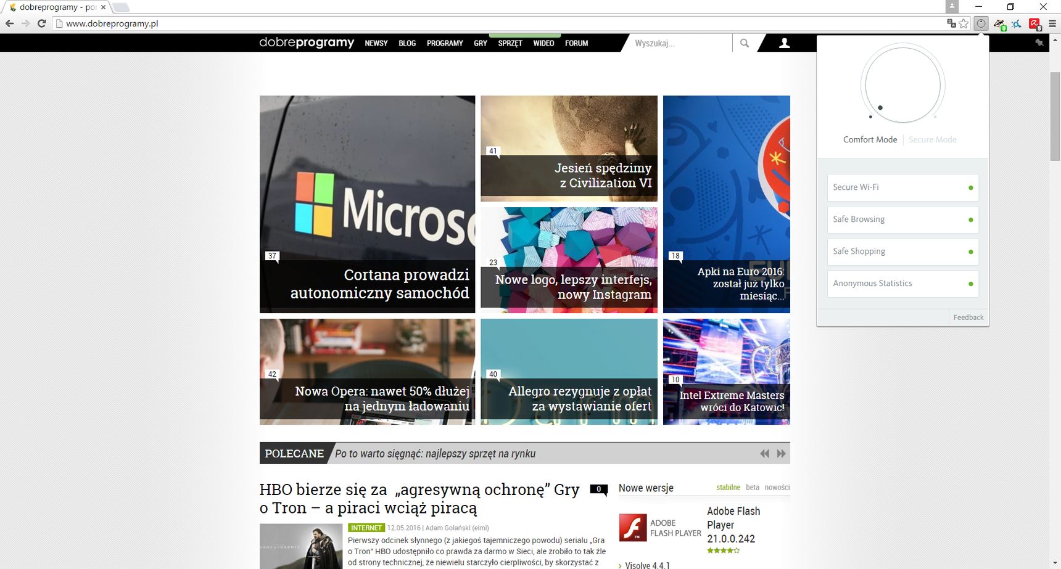Image resolution: width=1061 pixels, height=569 pixels.
Task: Open Adobe Flash Player 21.0.0.242 link
Action: point(733,525)
